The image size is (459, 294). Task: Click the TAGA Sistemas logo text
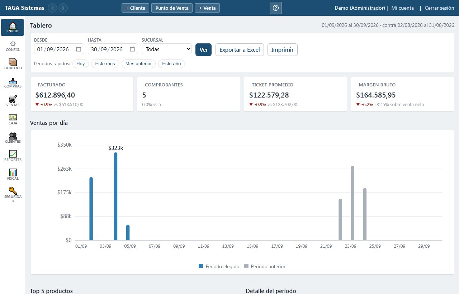[25, 8]
